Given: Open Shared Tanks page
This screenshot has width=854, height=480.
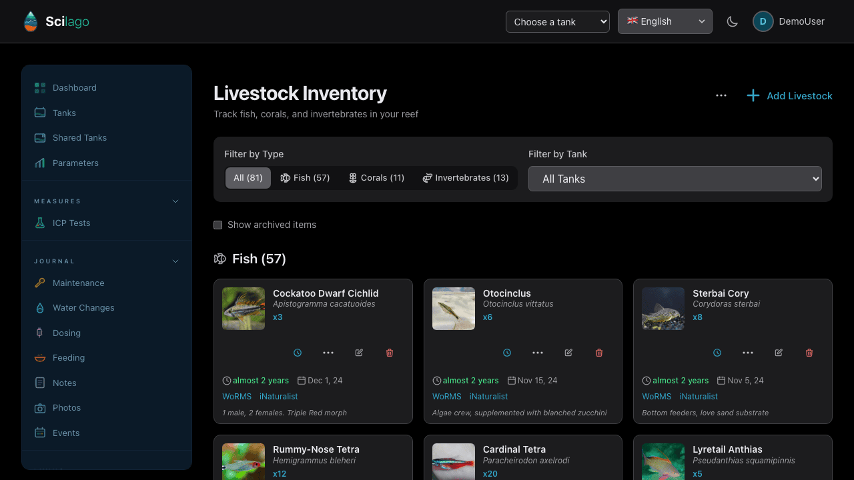Looking at the screenshot, I should click(107, 138).
